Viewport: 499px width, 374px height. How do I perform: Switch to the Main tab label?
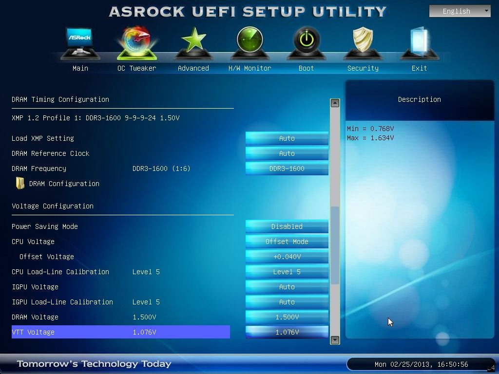click(x=80, y=68)
